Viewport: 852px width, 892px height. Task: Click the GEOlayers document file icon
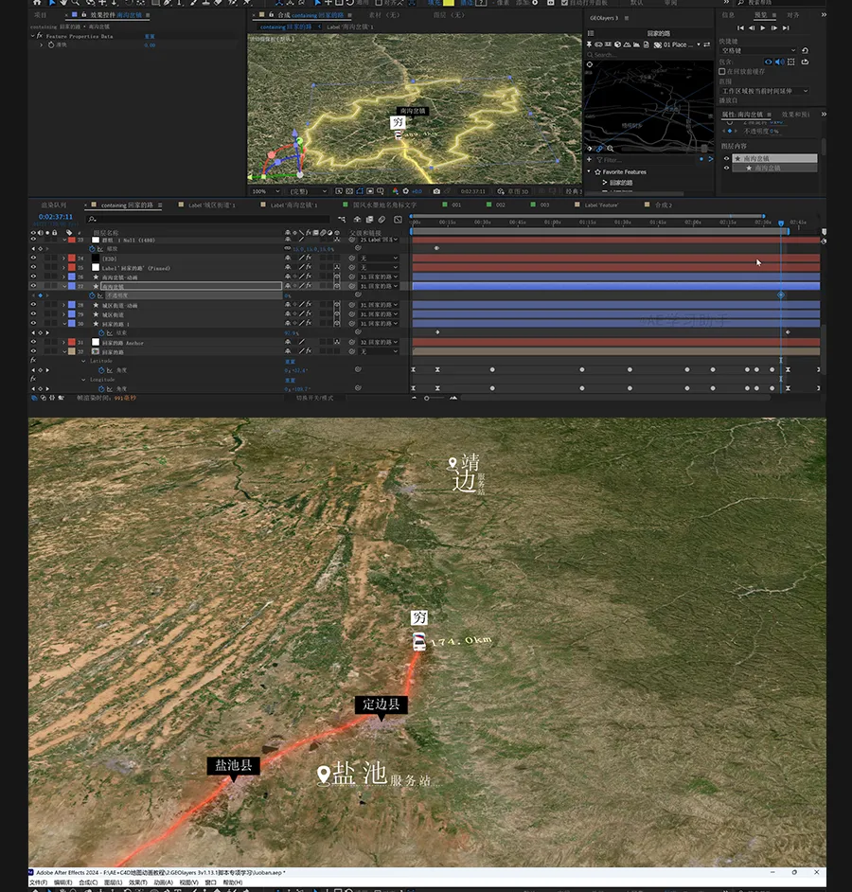[647, 45]
